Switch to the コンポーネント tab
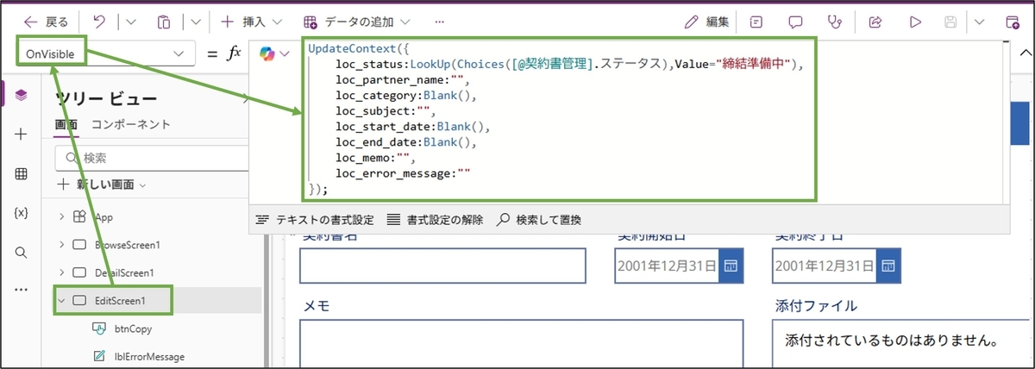 click(x=131, y=125)
